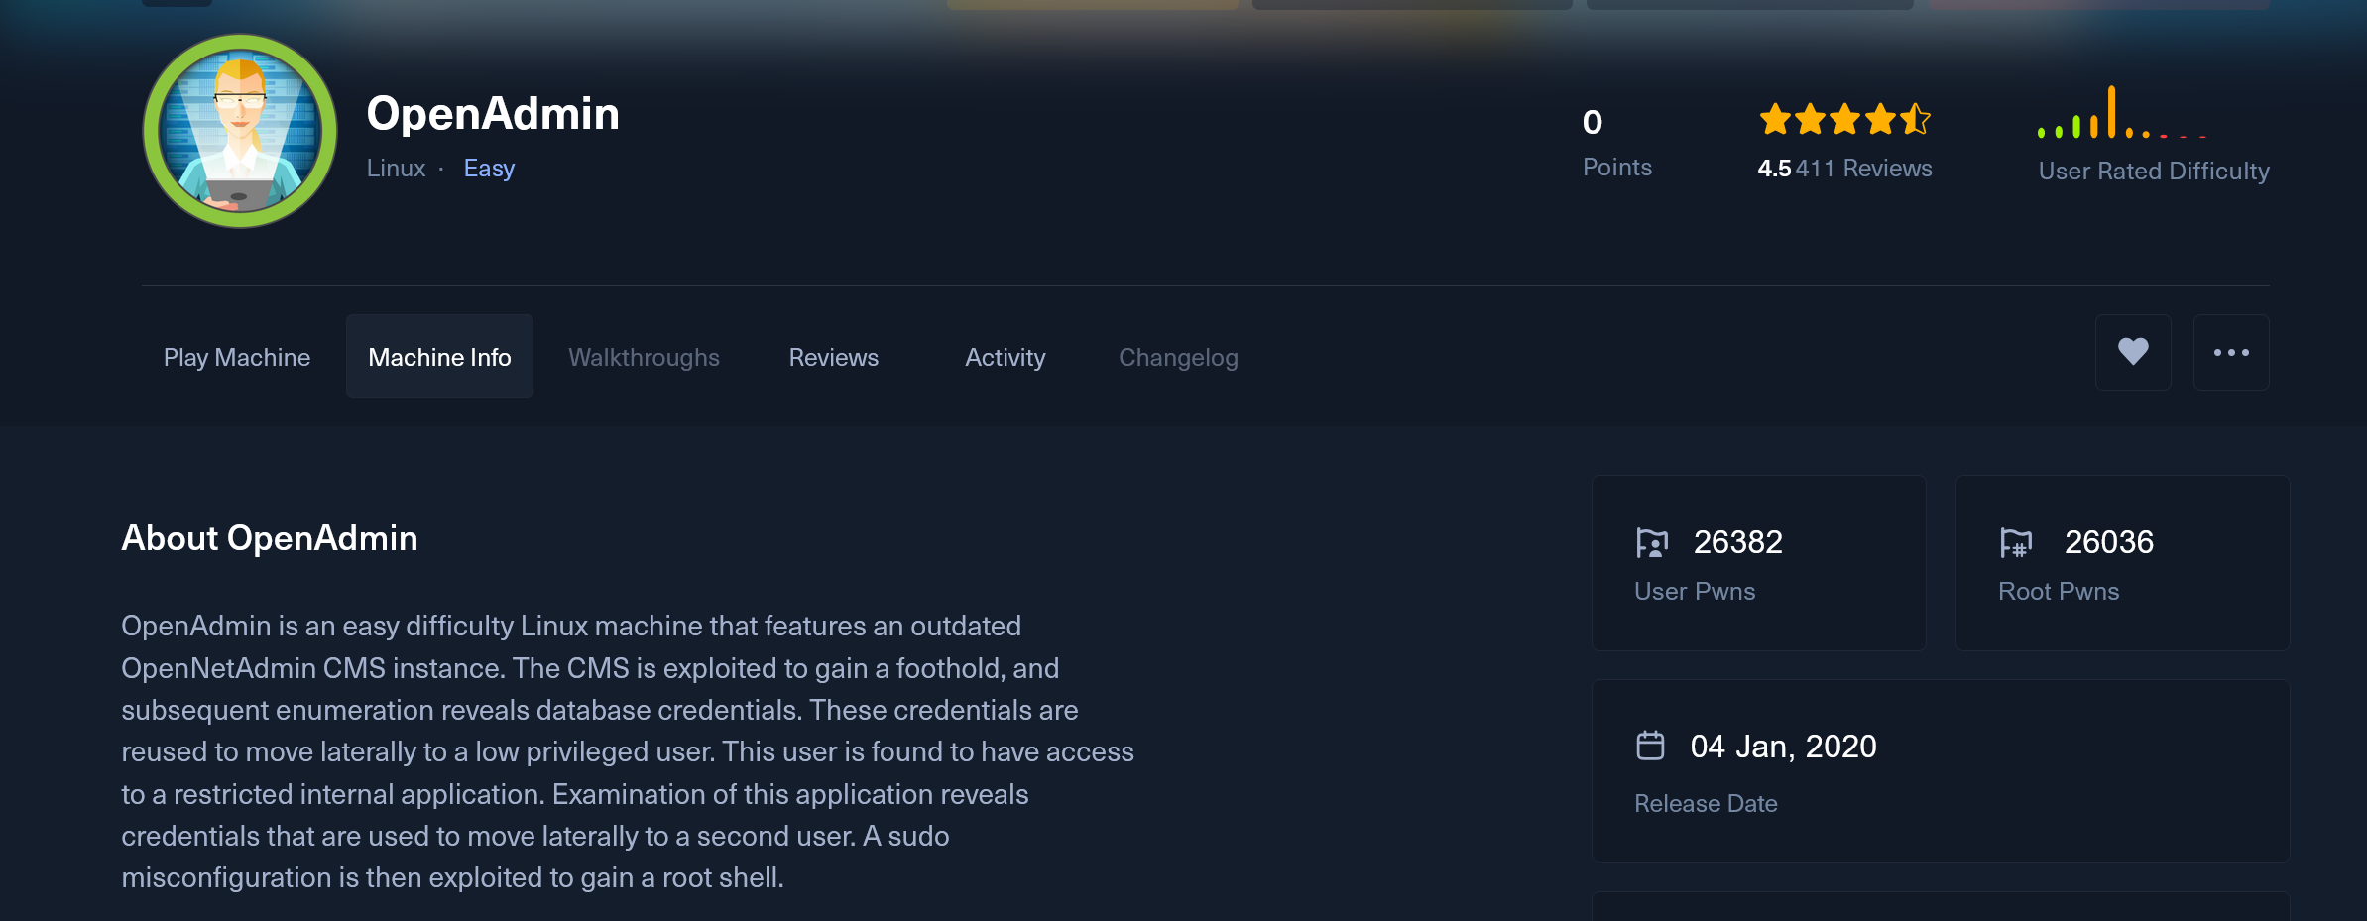This screenshot has height=921, width=2367.
Task: Open the Activity tab
Action: (x=1006, y=357)
